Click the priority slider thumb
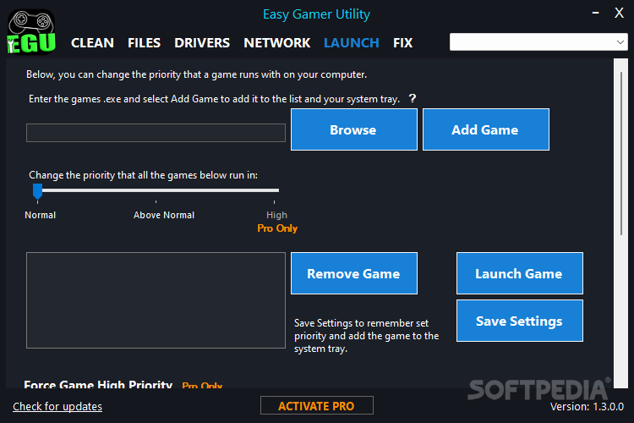The height and width of the screenshot is (423, 634). [37, 191]
